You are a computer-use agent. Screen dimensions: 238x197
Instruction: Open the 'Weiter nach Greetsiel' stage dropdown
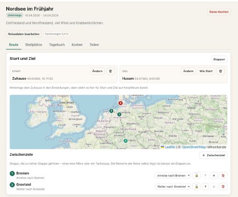point(173,187)
